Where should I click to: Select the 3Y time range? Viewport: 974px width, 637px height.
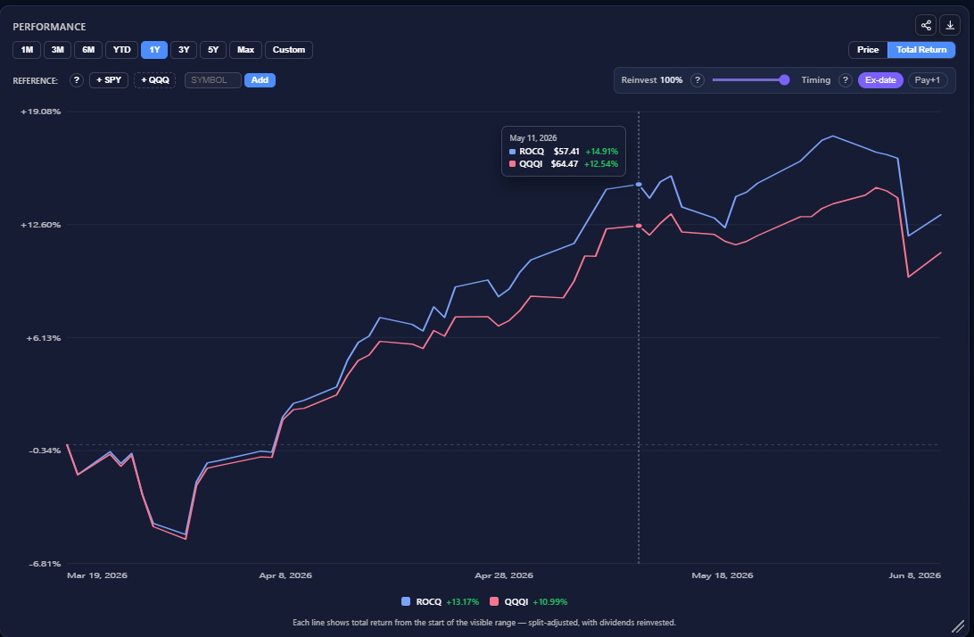coord(184,50)
